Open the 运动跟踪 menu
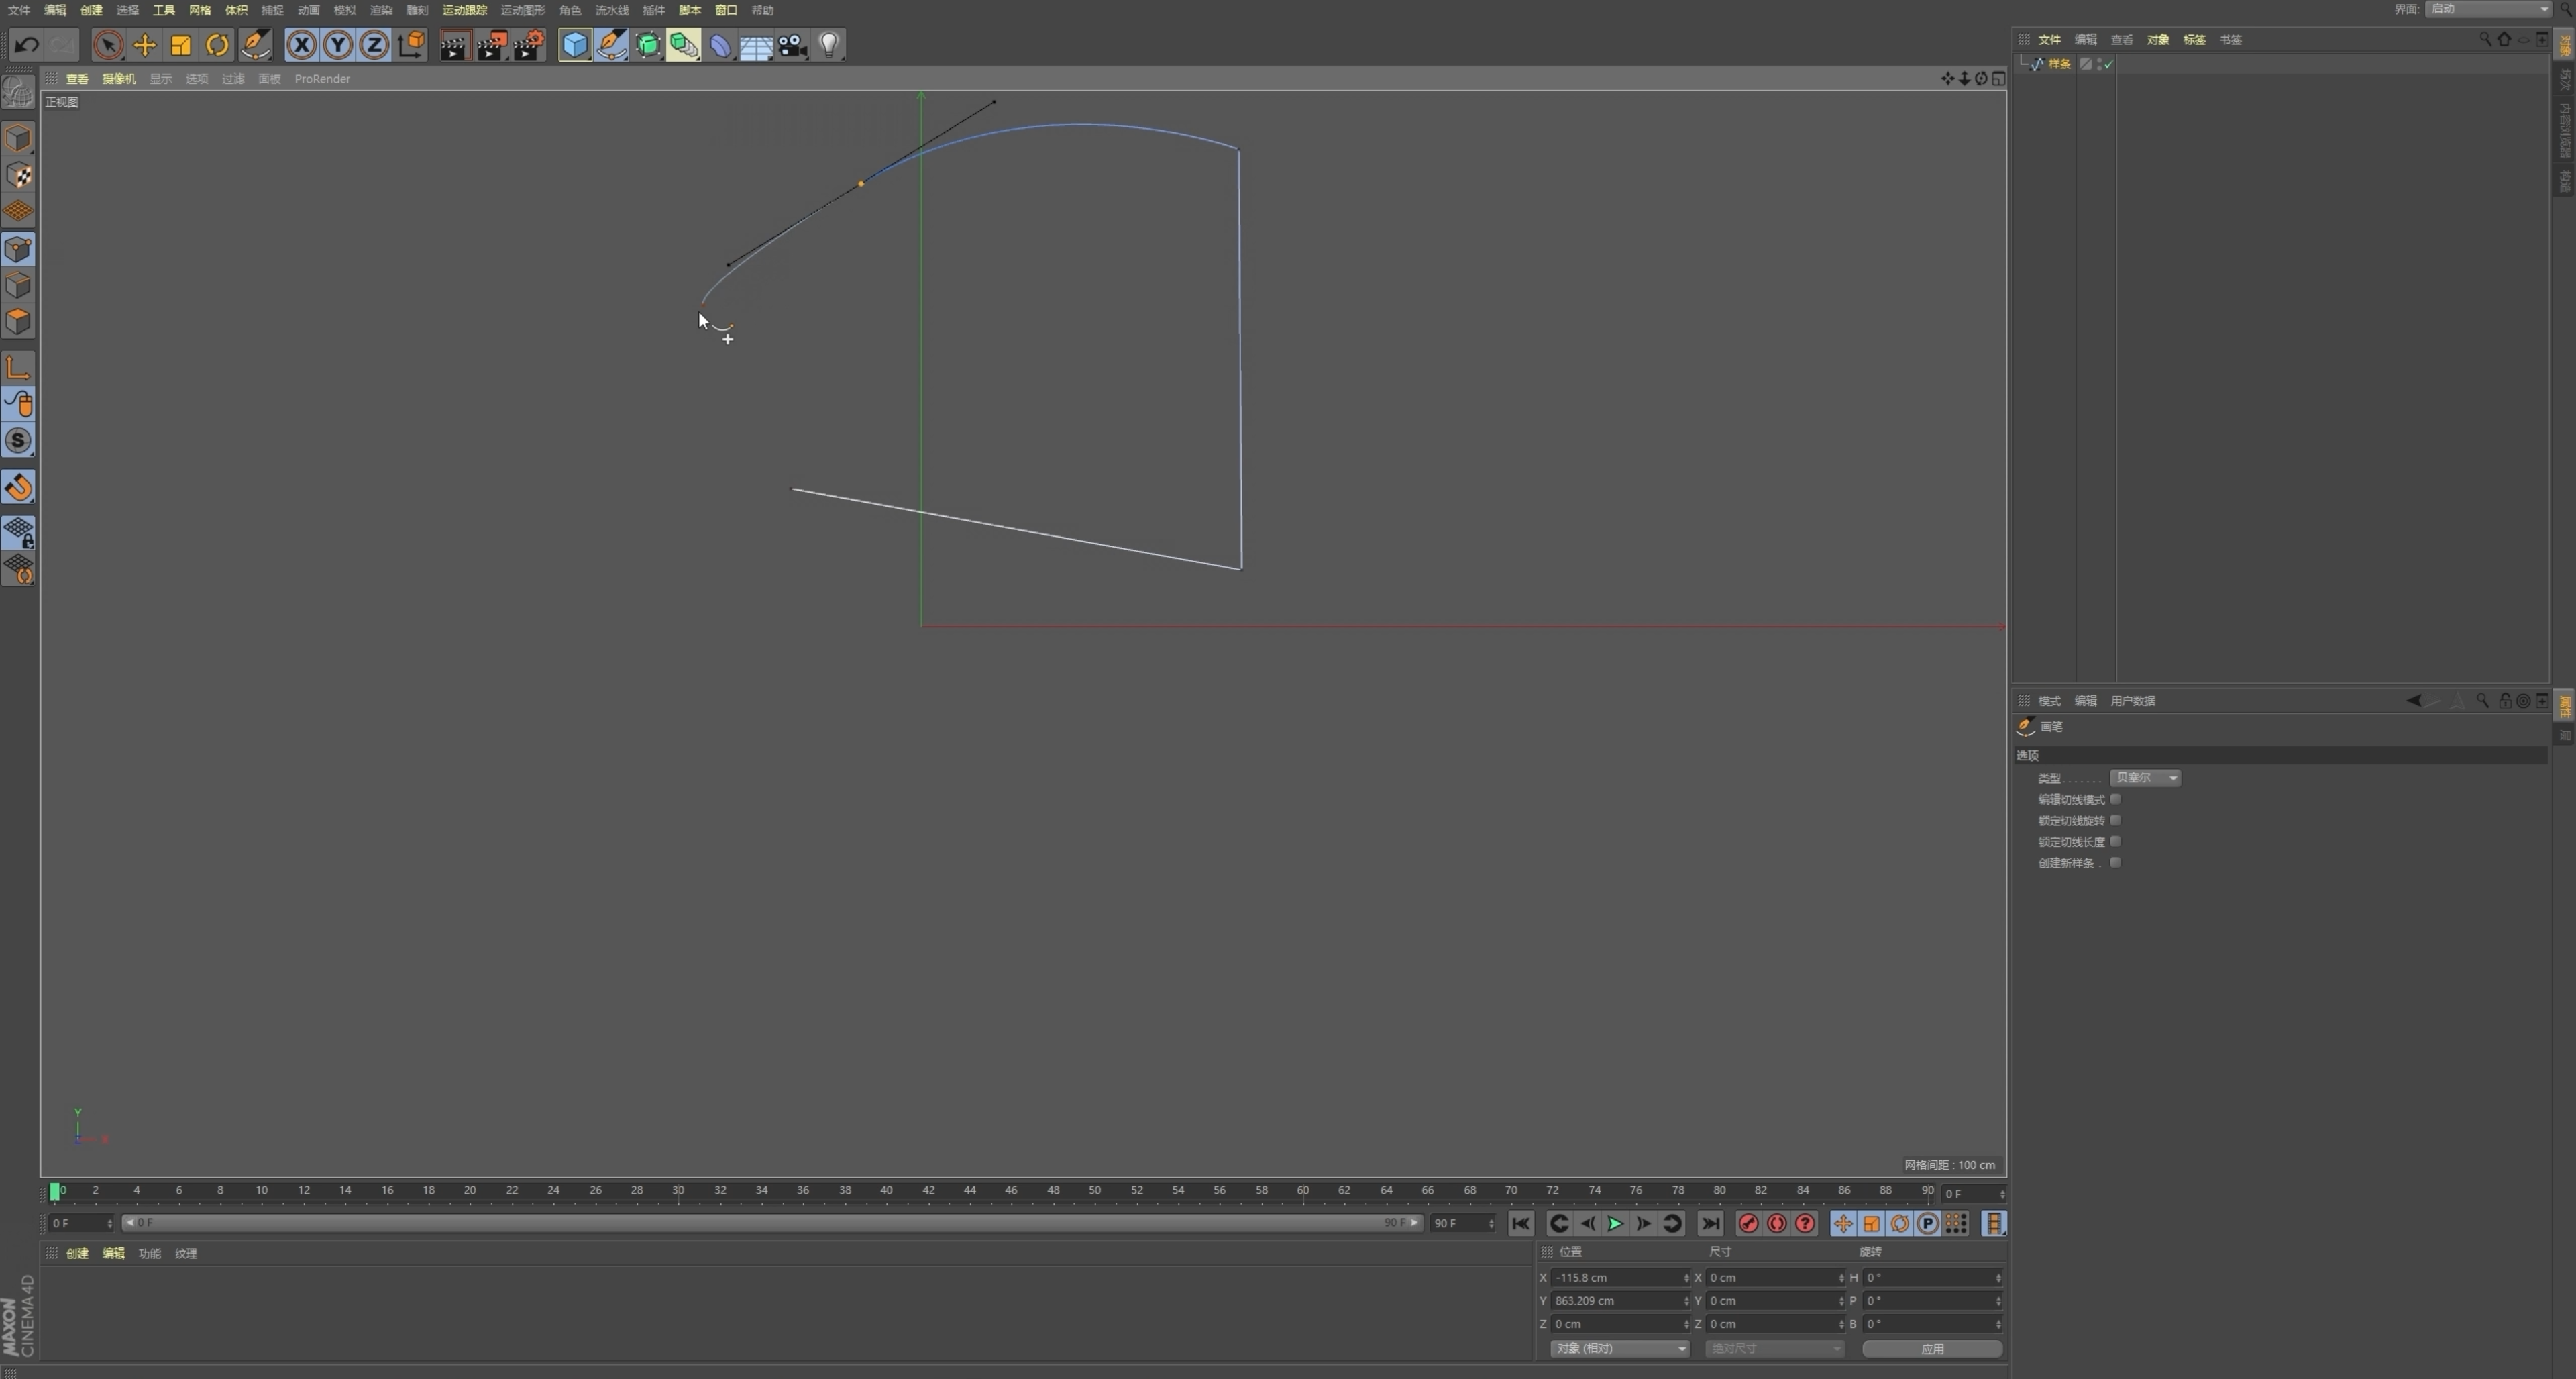This screenshot has width=2576, height=1379. (x=464, y=10)
